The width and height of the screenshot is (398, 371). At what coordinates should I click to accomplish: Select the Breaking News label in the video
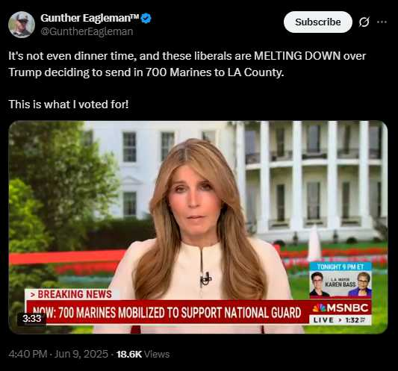72,294
